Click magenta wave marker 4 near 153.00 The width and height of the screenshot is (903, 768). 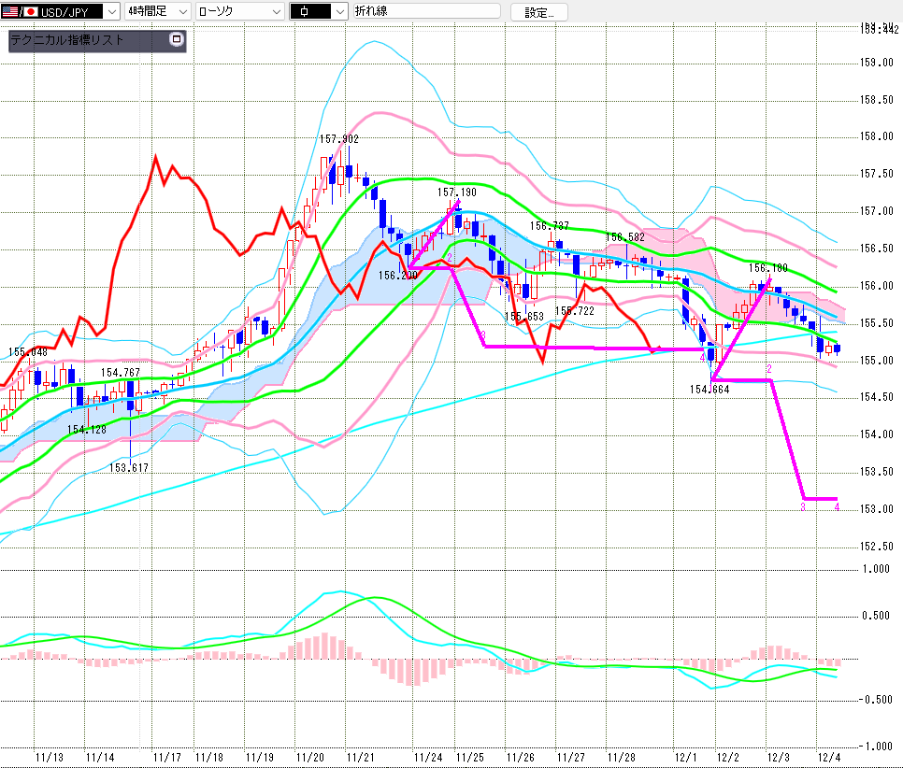click(837, 507)
